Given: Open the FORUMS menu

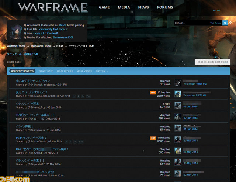Looking at the screenshot, I should pos(165,7).
